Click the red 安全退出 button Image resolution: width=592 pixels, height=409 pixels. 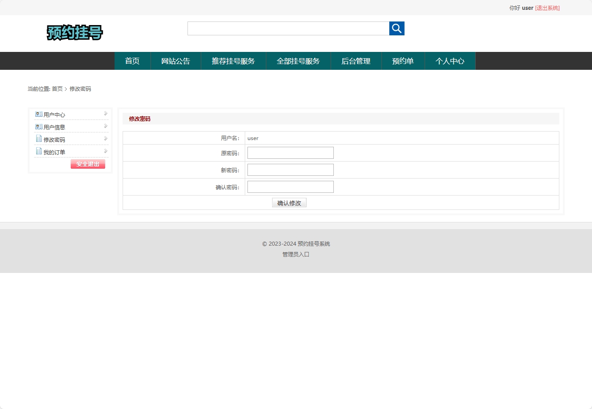point(88,164)
